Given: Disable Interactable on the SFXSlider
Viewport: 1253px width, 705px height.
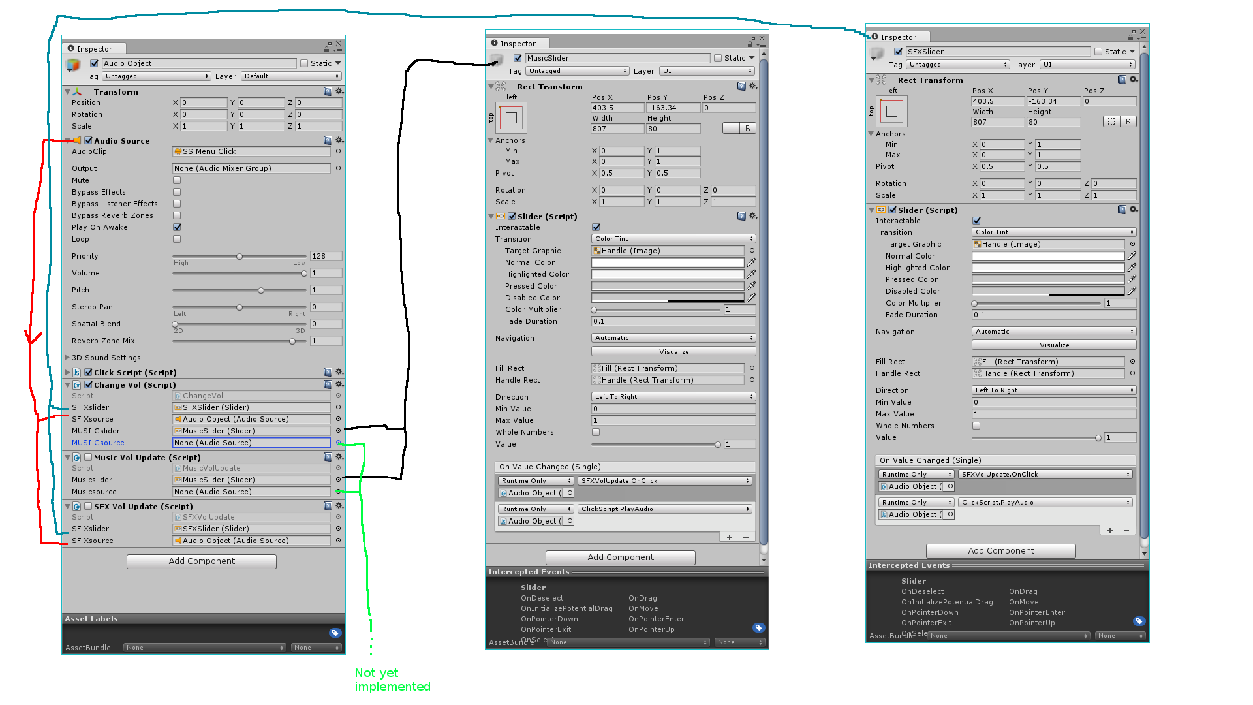Looking at the screenshot, I should point(976,221).
